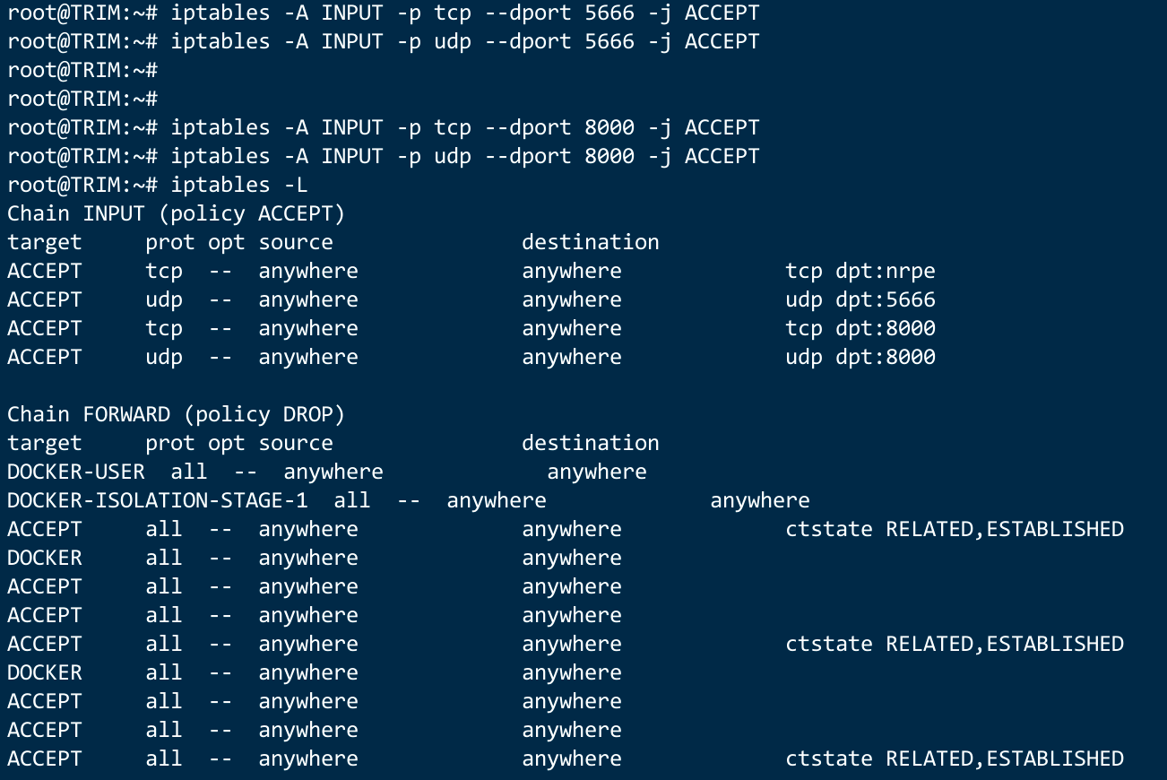Click the destination header under Chain INPUT

[591, 243]
